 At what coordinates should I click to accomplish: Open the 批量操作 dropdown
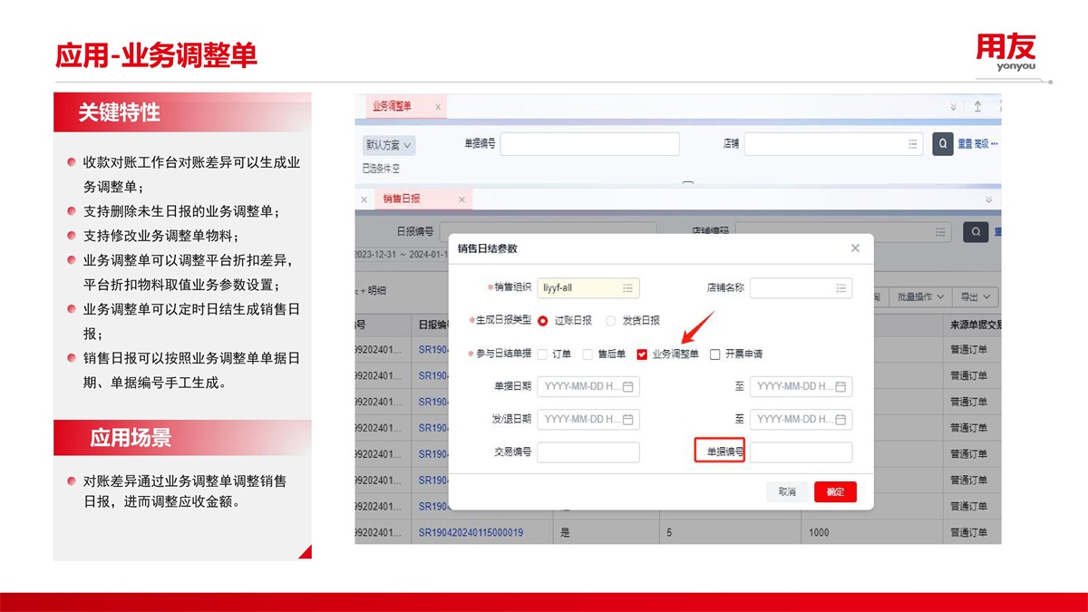coord(920,296)
